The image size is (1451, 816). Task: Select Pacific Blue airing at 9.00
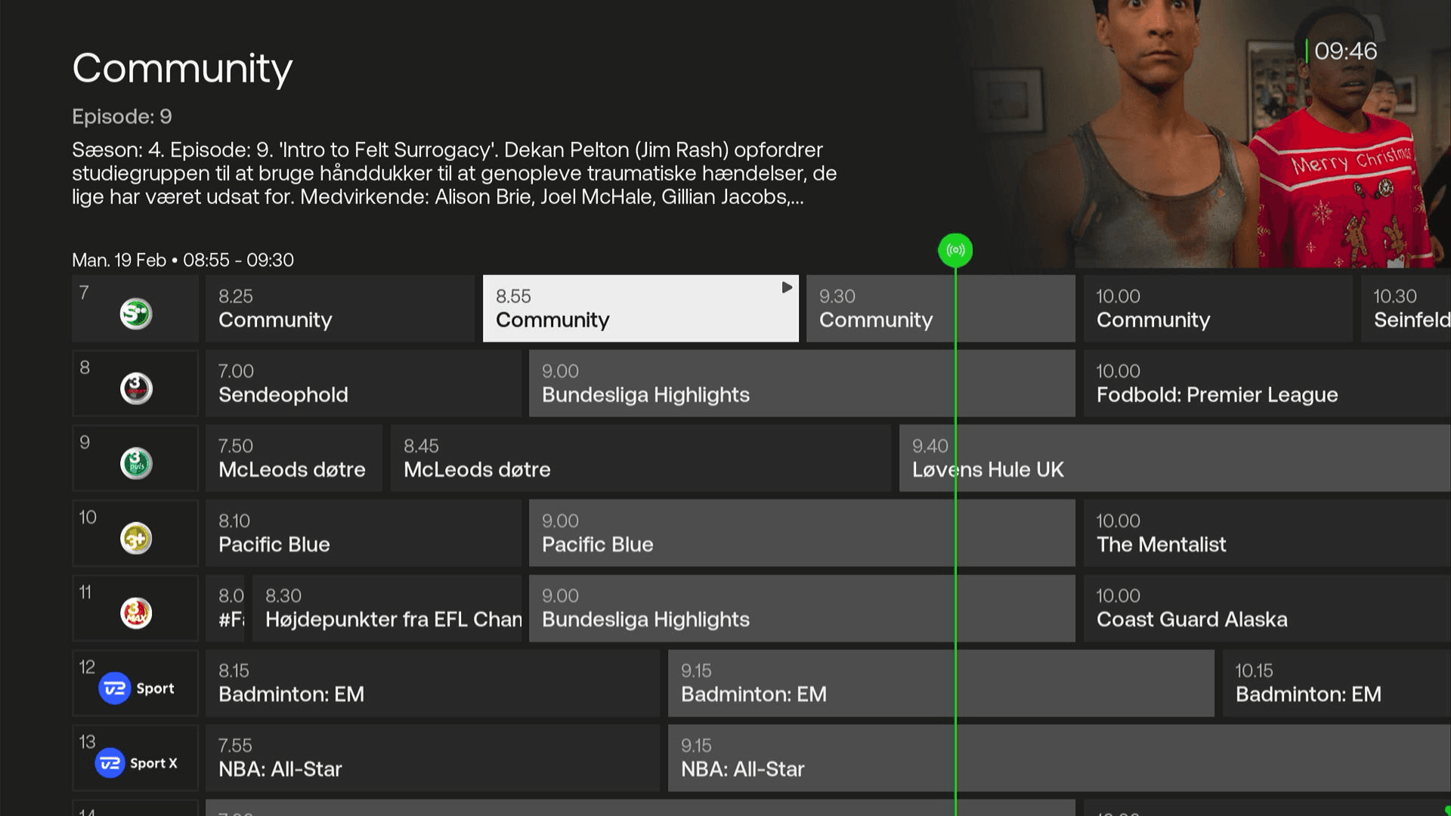pyautogui.click(x=801, y=533)
